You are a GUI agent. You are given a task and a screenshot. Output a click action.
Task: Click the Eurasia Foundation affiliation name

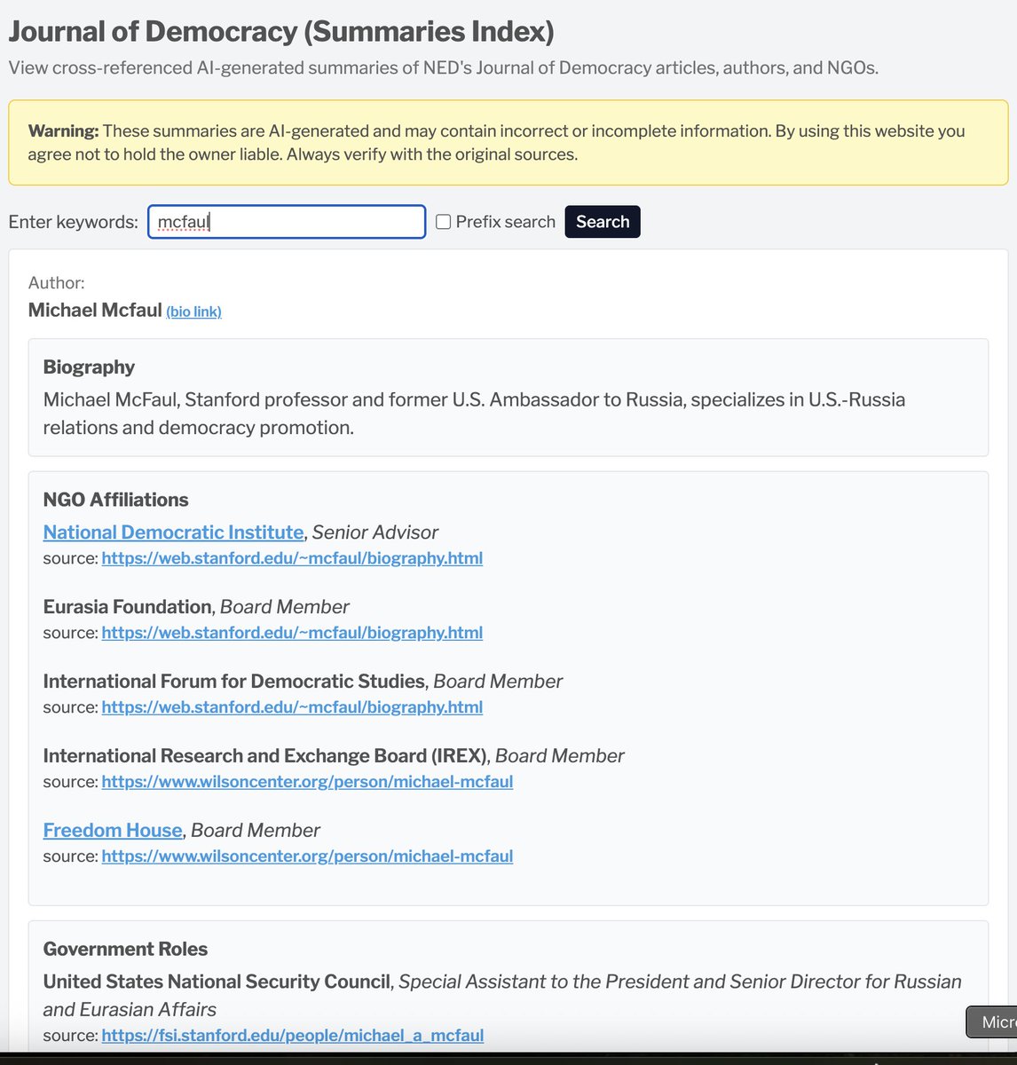click(x=127, y=607)
